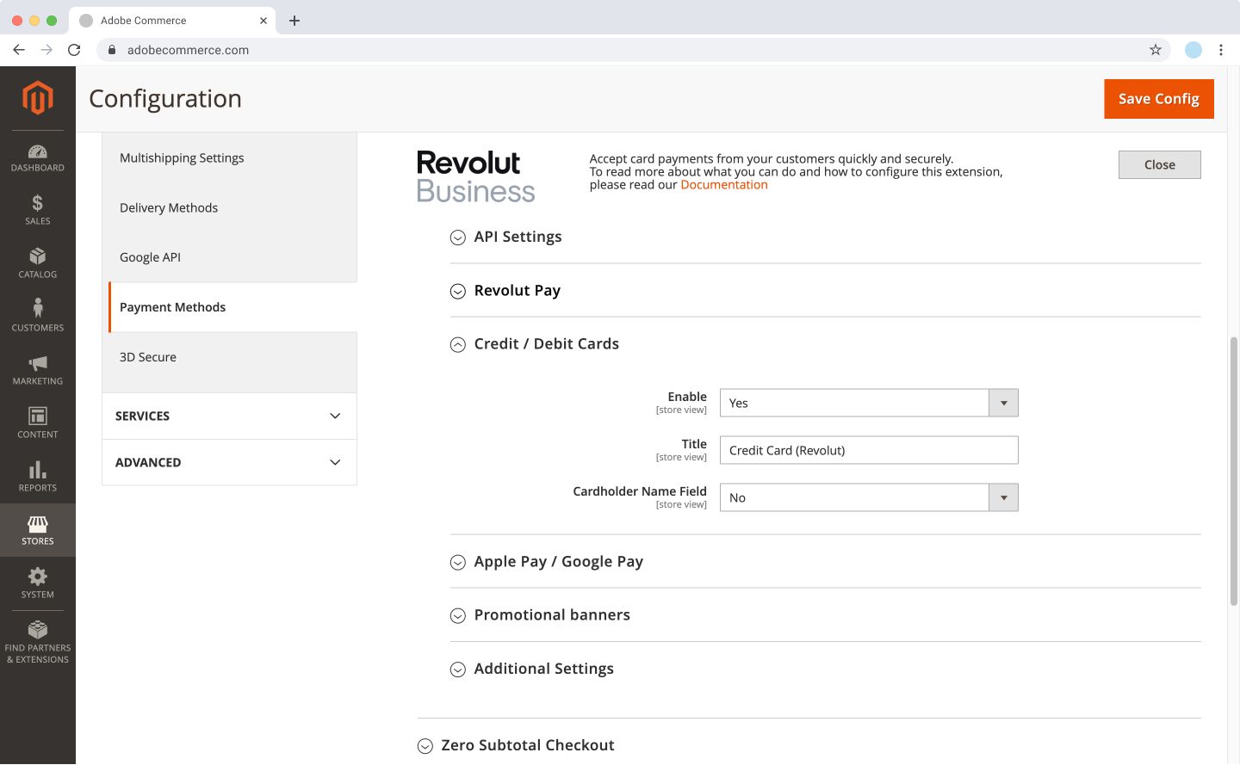Open the Catalog sidebar menu
Viewport: 1240px width, 765px height.
pyautogui.click(x=38, y=264)
